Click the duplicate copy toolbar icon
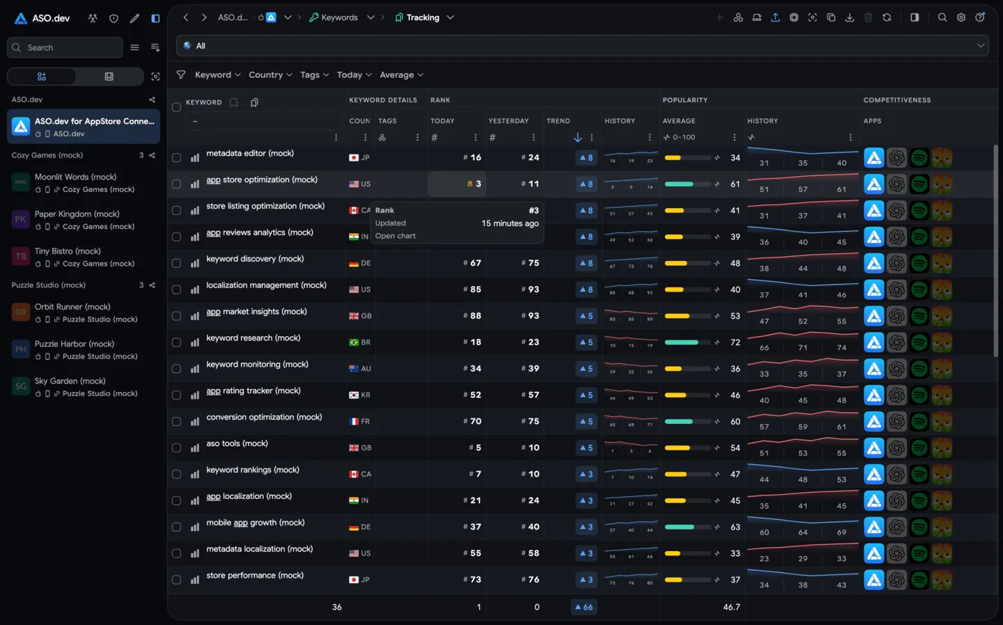 click(831, 17)
